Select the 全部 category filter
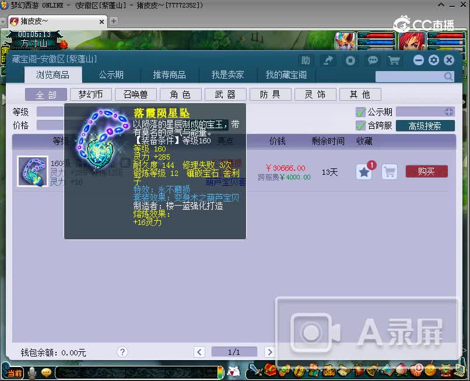This screenshot has height=381, width=470. [46, 94]
